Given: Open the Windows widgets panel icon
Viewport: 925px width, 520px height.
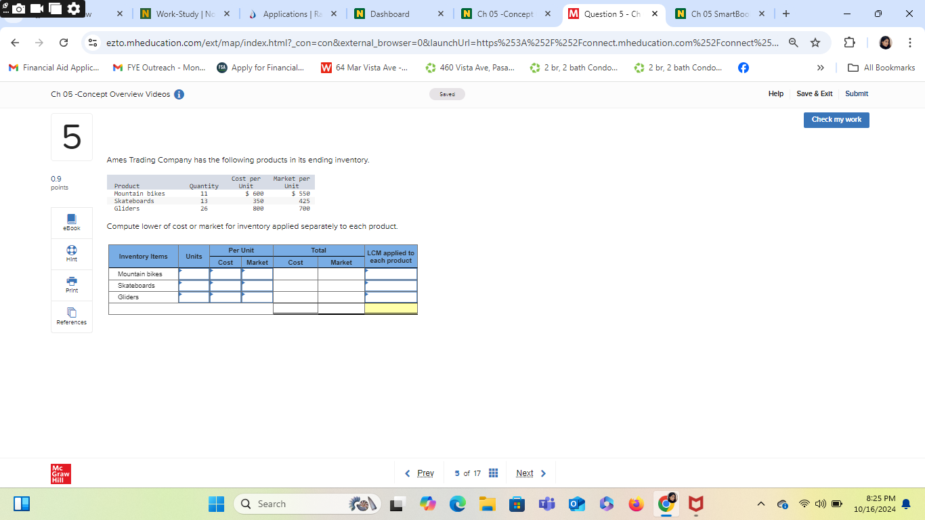Looking at the screenshot, I should coord(22,504).
